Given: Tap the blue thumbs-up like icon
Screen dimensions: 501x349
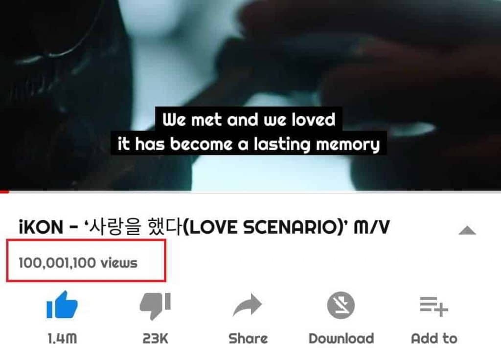Looking at the screenshot, I should click(x=62, y=305).
